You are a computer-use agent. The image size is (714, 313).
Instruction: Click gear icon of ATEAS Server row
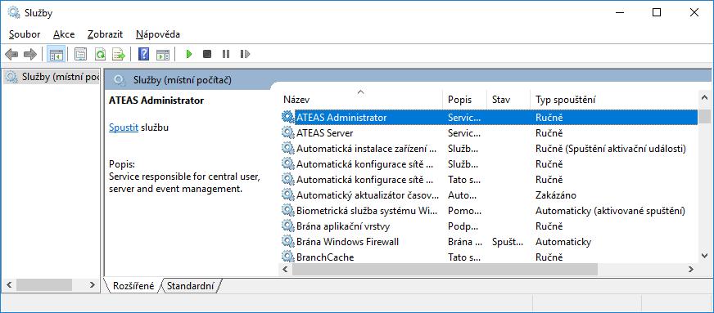287,132
